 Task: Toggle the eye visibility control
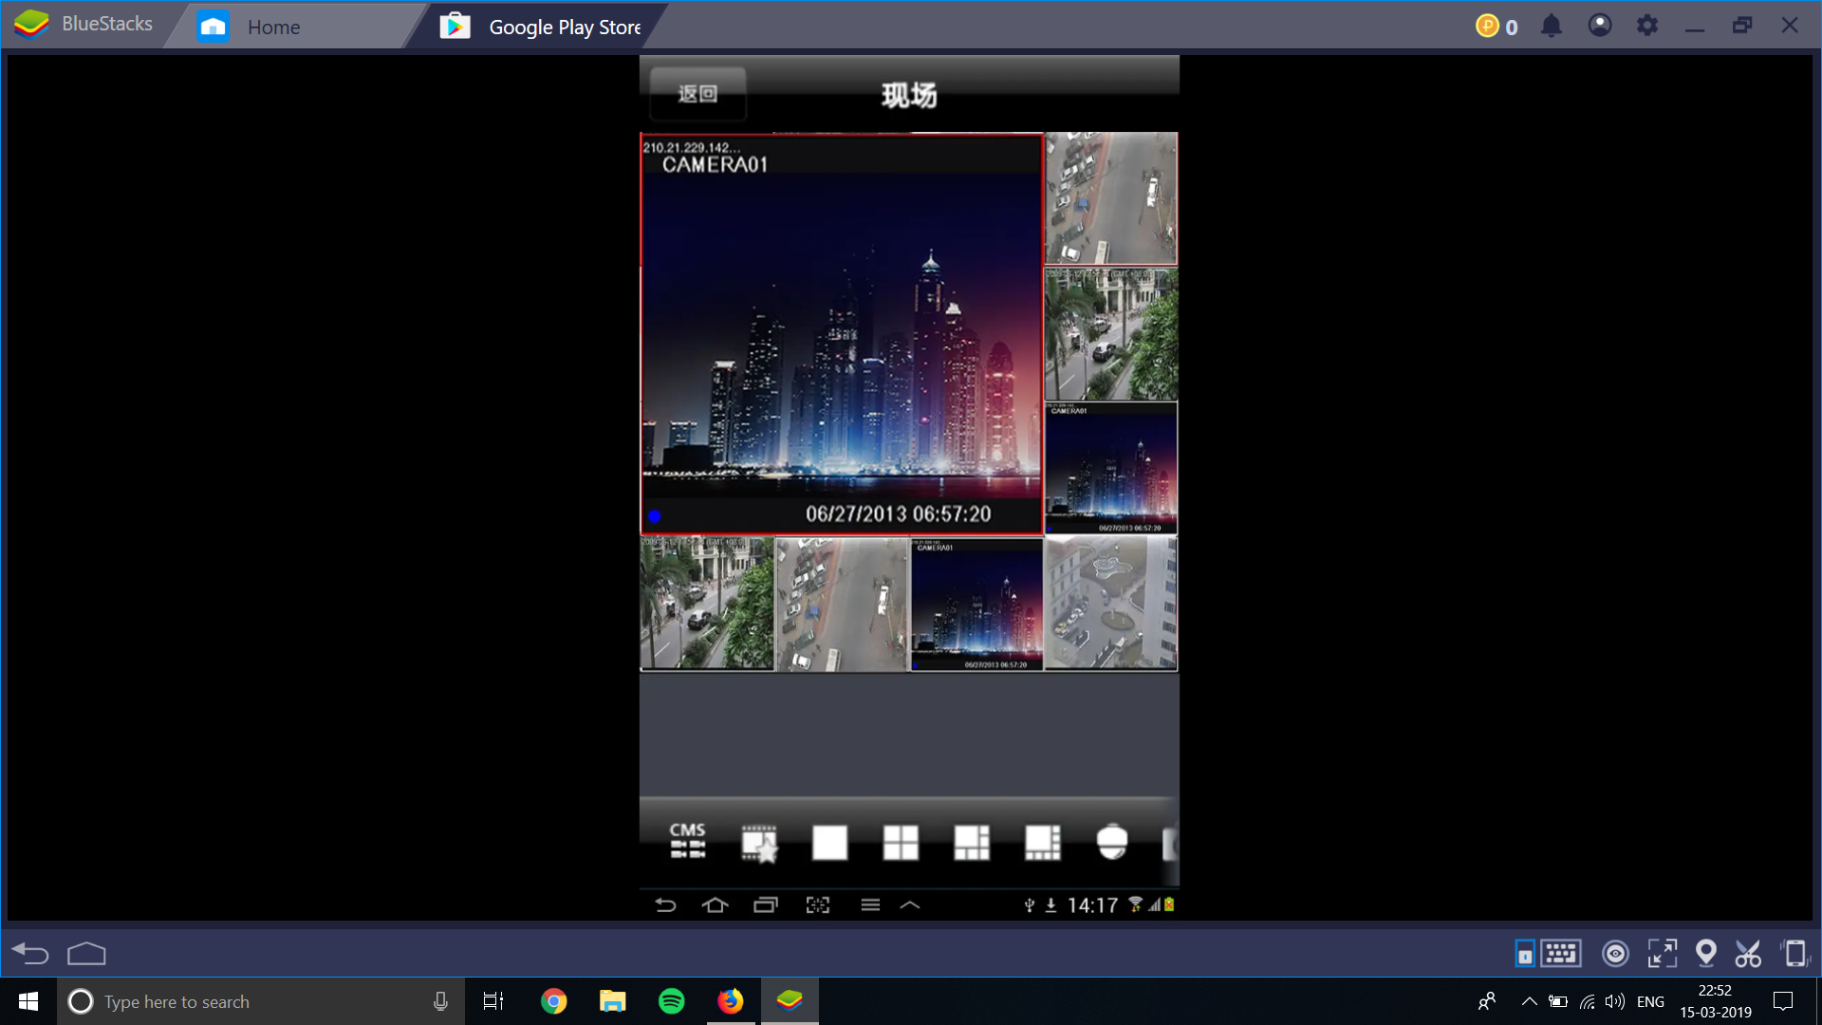[1615, 953]
